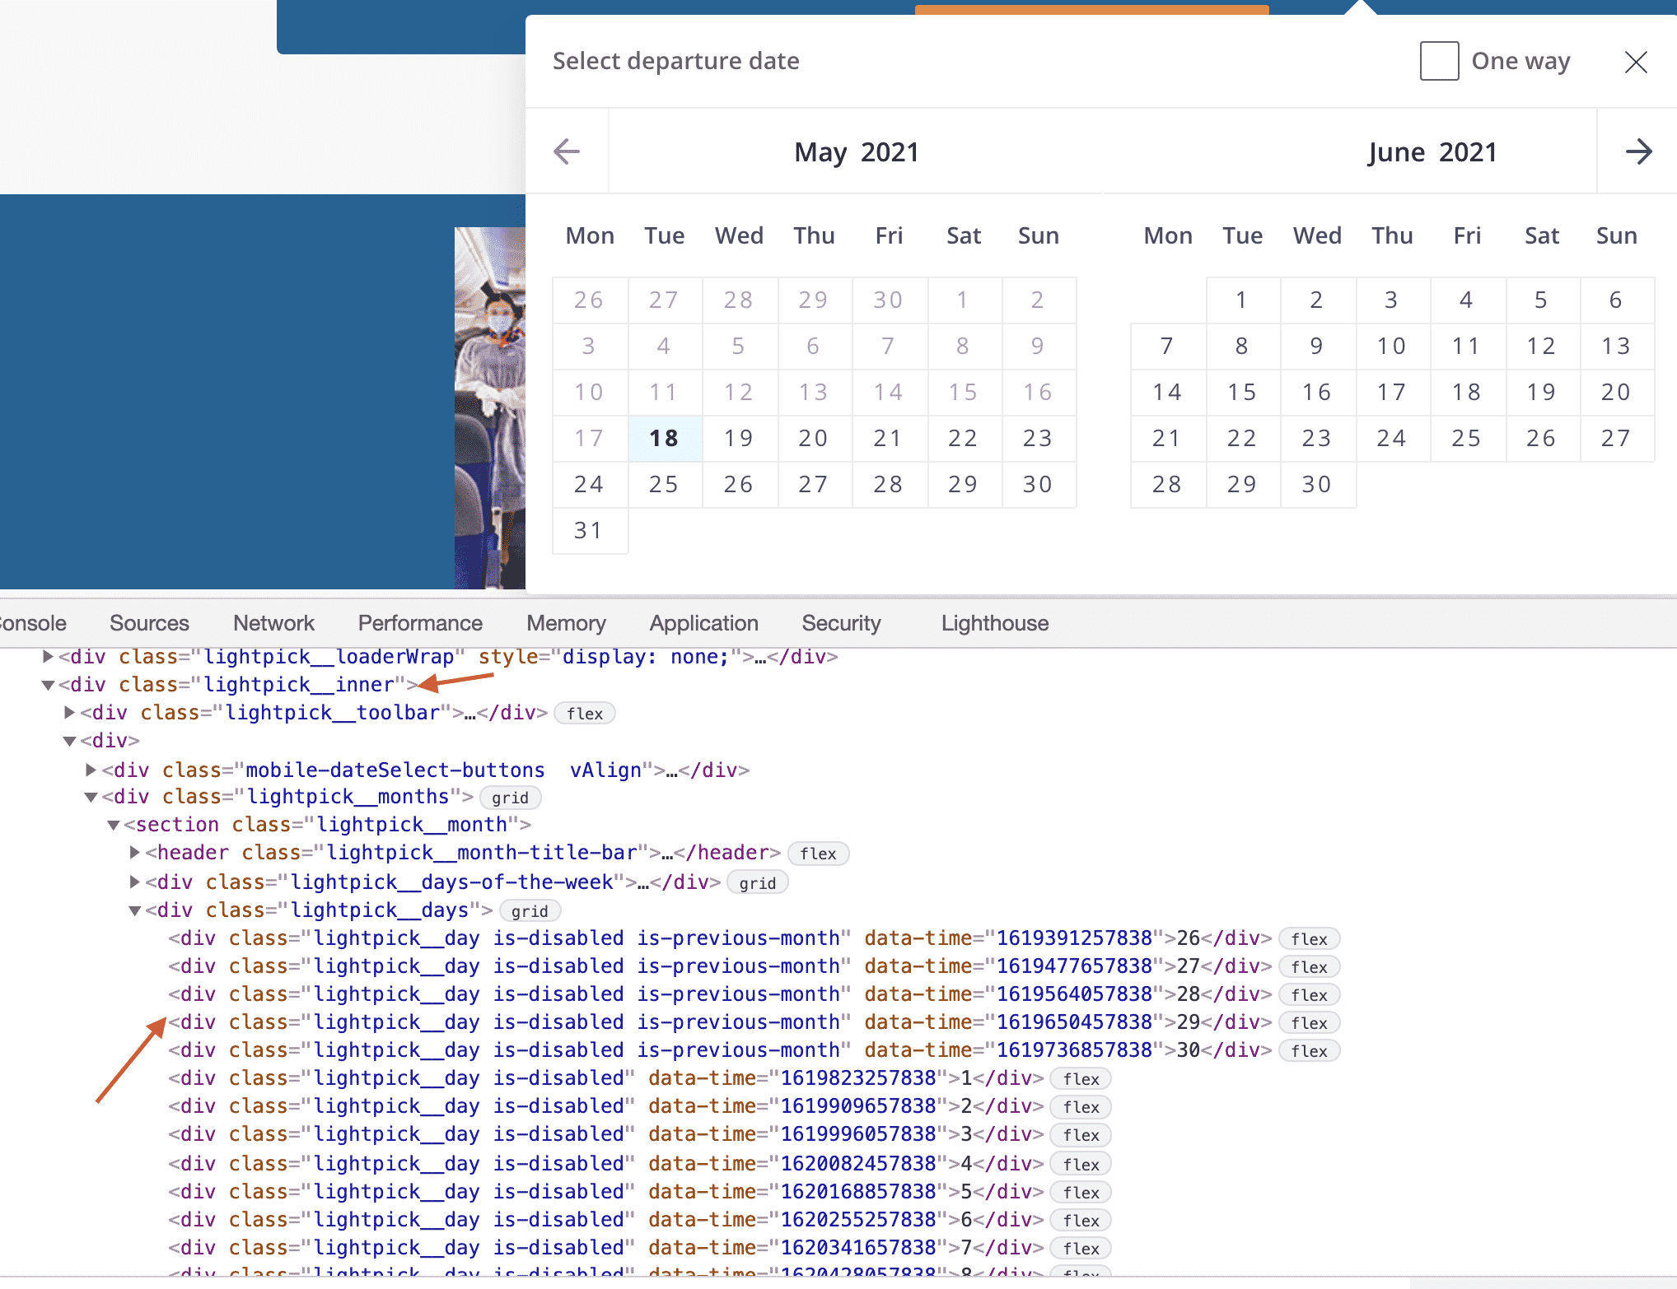
Task: Toggle flex badge on lightpick__toolbar
Action: 585,714
